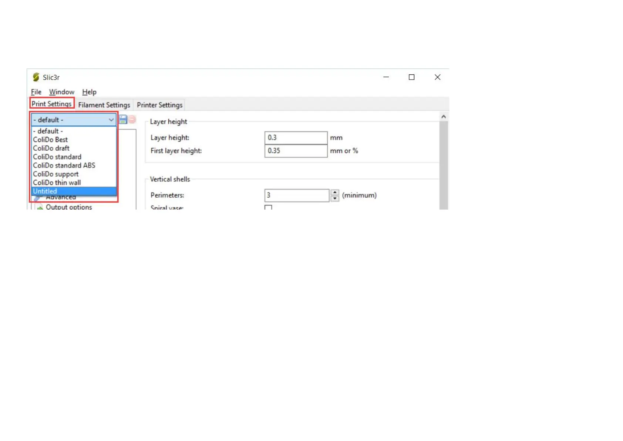Minimize the Slic3r window
The width and height of the screenshot is (623, 441).
[x=386, y=77]
